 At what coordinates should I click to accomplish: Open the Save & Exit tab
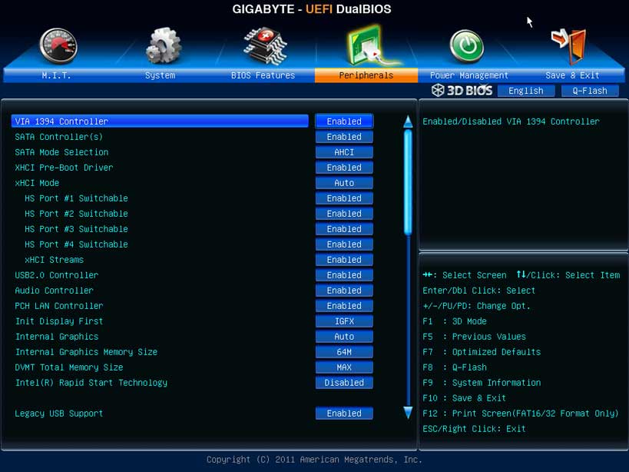pos(572,75)
